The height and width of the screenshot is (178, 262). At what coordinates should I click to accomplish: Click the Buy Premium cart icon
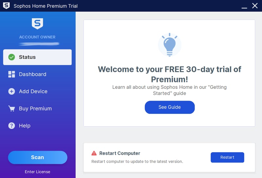[x=11, y=109]
